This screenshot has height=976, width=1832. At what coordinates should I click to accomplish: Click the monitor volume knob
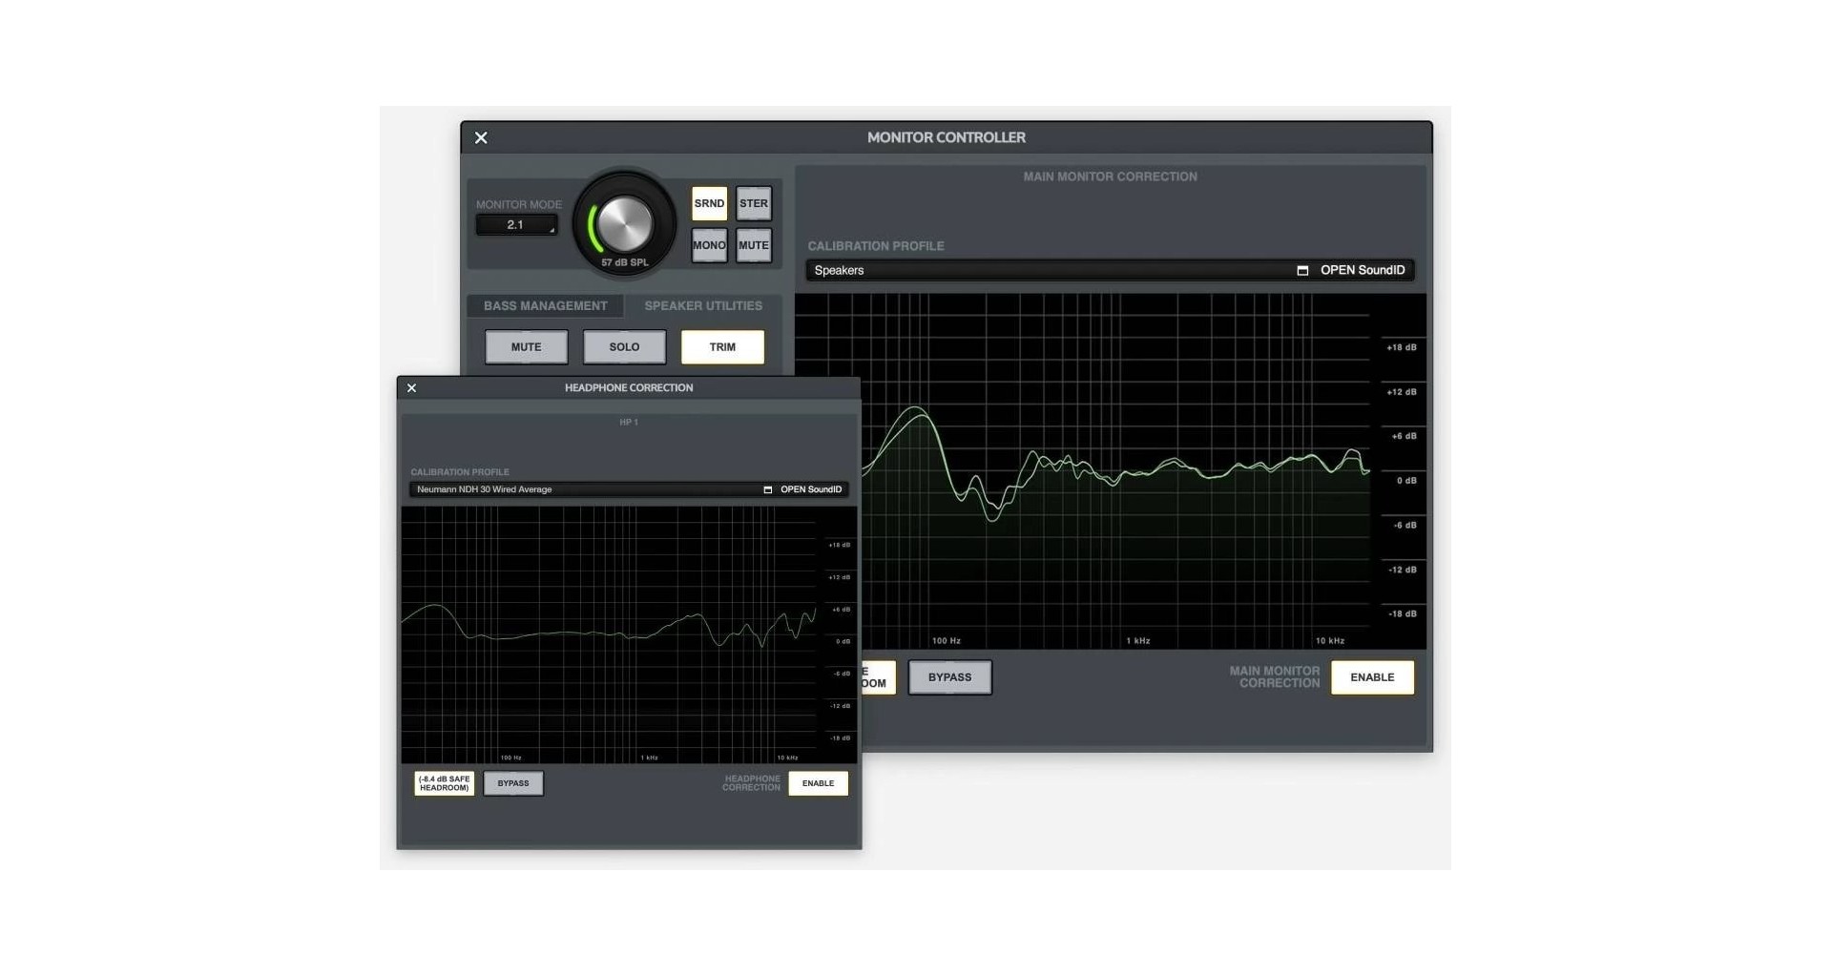tap(625, 224)
